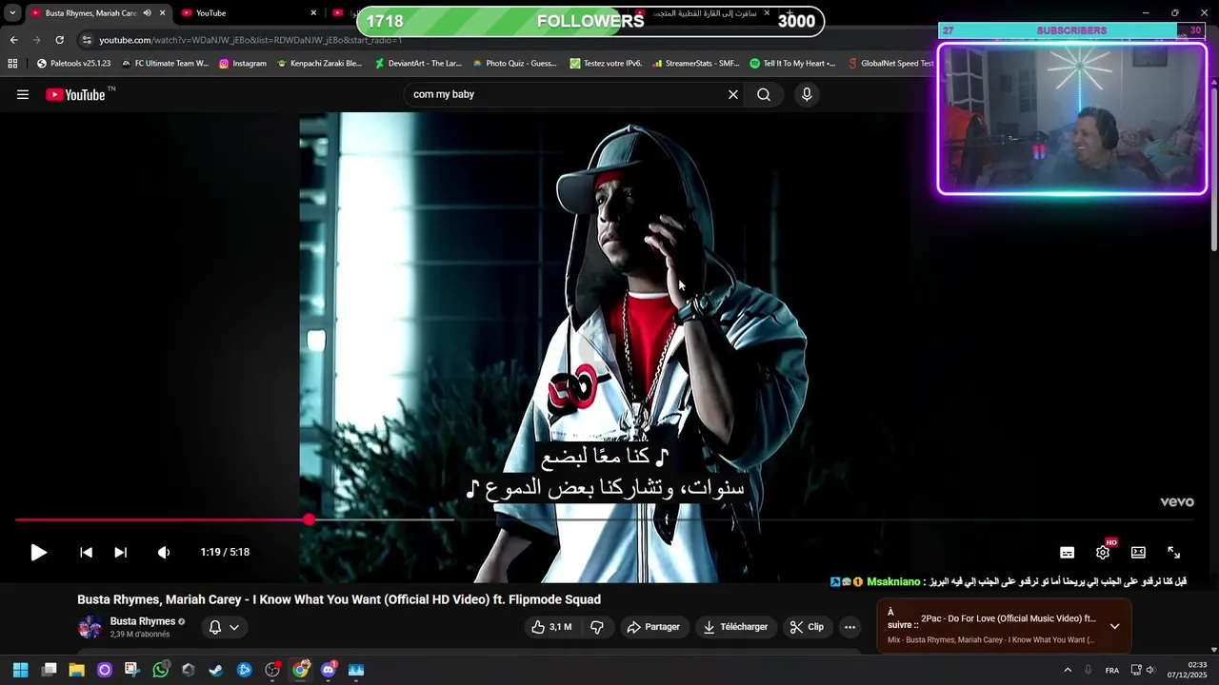Viewport: 1219px width, 685px height.
Task: Open Snipping Tool from the taskbar
Action: tap(132, 670)
